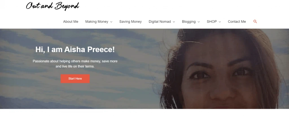
Task: Click the passionate about helping others tagline
Action: (x=75, y=64)
